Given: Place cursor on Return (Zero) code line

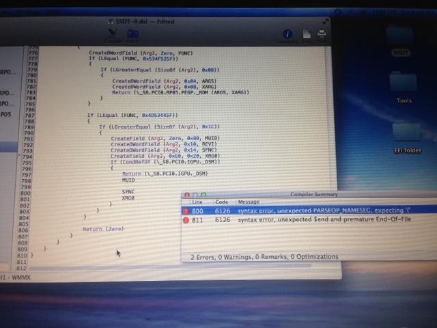Looking at the screenshot, I should pyautogui.click(x=103, y=229).
